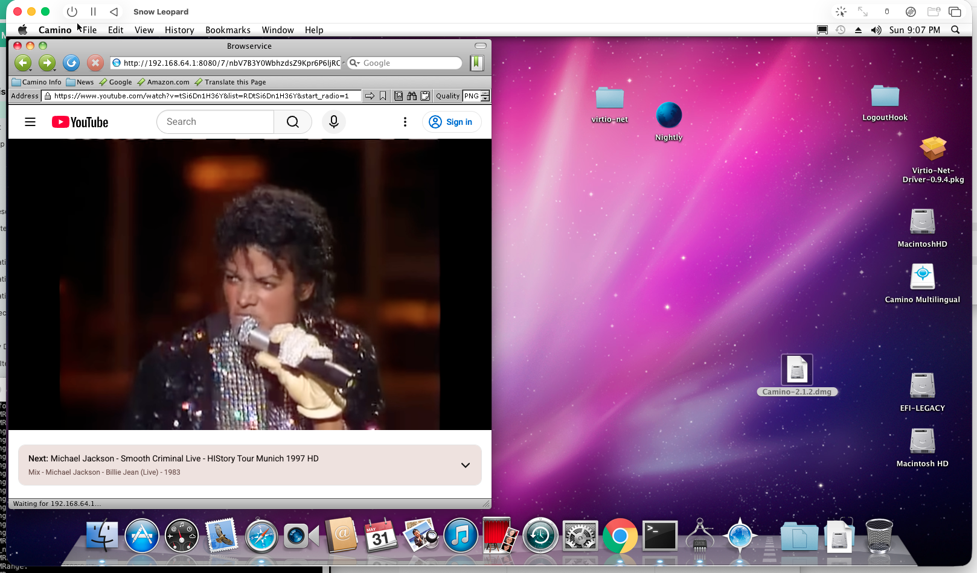Image resolution: width=977 pixels, height=573 pixels.
Task: Open the Amazon.com bookmark link
Action: (x=164, y=82)
